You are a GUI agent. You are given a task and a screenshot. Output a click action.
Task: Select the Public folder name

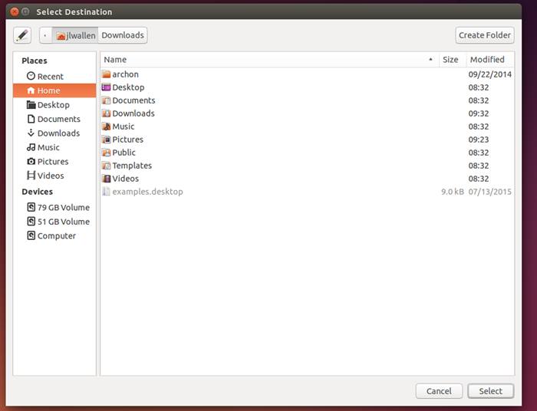point(124,153)
